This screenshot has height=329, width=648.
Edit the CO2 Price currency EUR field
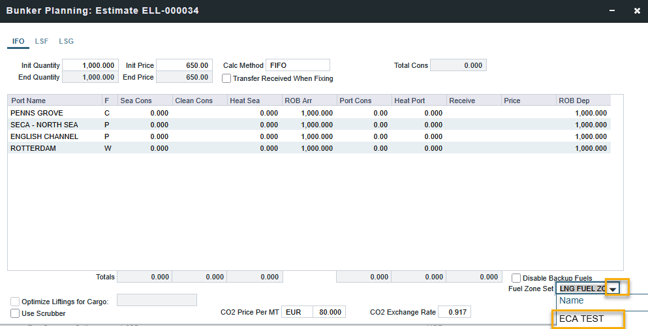pos(297,312)
